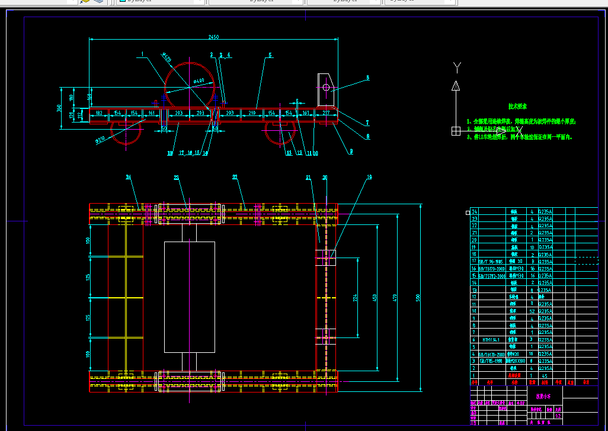Viewport: 608px width, 431px height.
Task: Click the GB/T85-1988 cell in parts table
Action: [x=491, y=361]
